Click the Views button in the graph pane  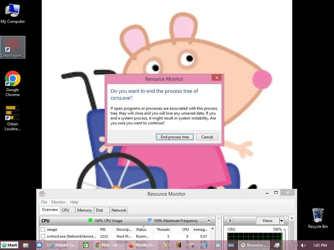267,221
